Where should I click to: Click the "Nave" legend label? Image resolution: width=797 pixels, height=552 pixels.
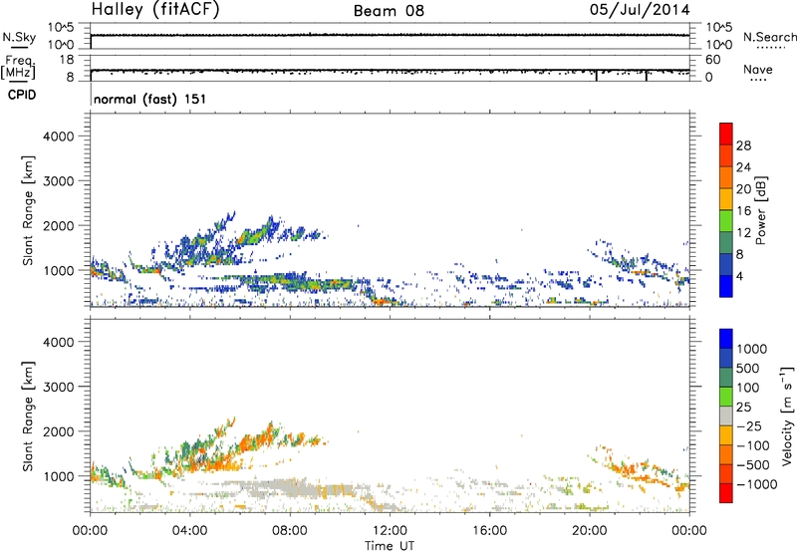pyautogui.click(x=758, y=70)
